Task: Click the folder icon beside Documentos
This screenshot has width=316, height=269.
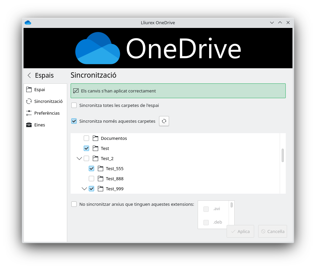Action: [x=95, y=138]
